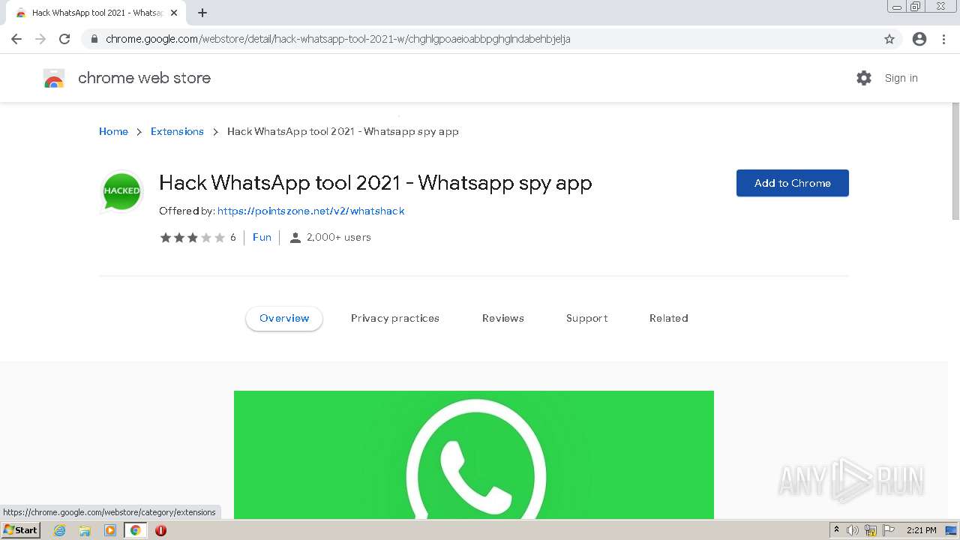Click the page vertical scrollbar
960x540 pixels.
pyautogui.click(x=955, y=160)
